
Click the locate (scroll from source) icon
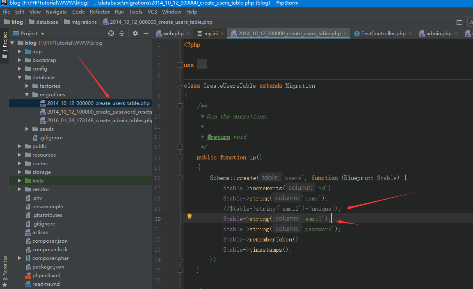(x=111, y=34)
